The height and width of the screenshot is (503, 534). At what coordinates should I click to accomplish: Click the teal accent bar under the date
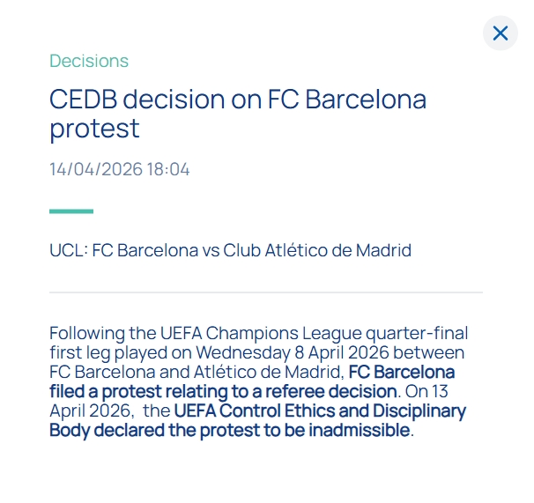[x=71, y=211]
